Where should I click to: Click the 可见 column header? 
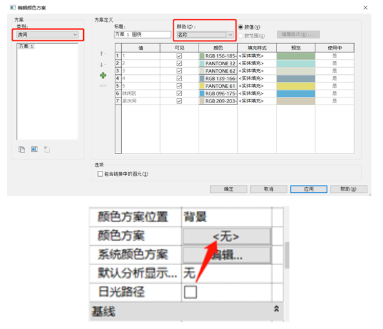click(179, 48)
